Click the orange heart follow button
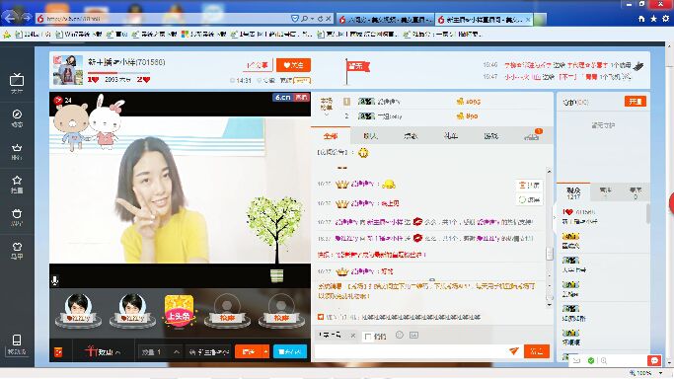This screenshot has width=674, height=379. coord(293,65)
